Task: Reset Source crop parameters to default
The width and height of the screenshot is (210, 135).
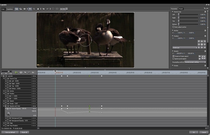Action: [205, 12]
